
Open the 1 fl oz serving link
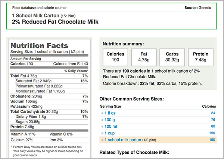(x=110, y=113)
